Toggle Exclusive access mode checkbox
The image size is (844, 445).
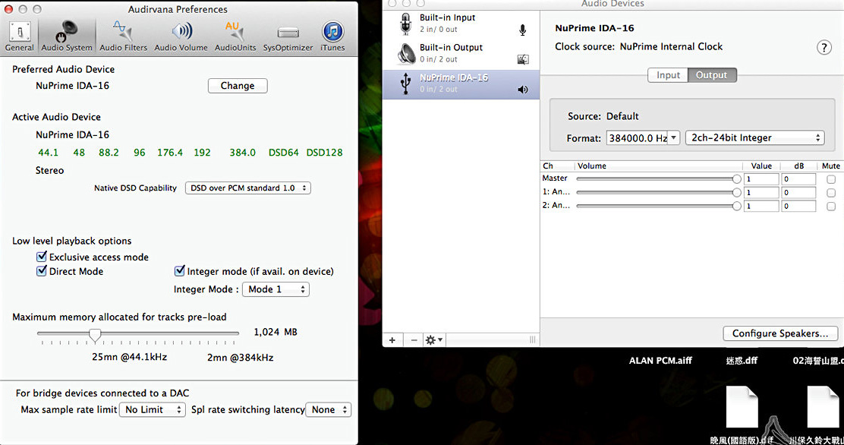point(42,257)
